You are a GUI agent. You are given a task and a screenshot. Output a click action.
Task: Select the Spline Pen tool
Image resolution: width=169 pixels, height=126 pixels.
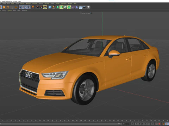click(x=54, y=7)
